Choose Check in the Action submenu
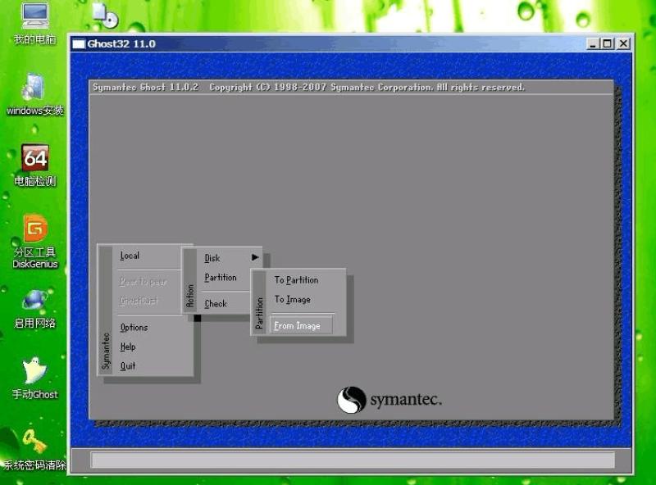656x485 pixels. click(x=216, y=304)
